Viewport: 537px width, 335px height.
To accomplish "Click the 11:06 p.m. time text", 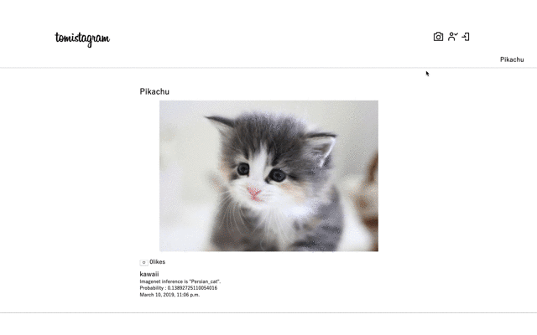I will coord(188,295).
